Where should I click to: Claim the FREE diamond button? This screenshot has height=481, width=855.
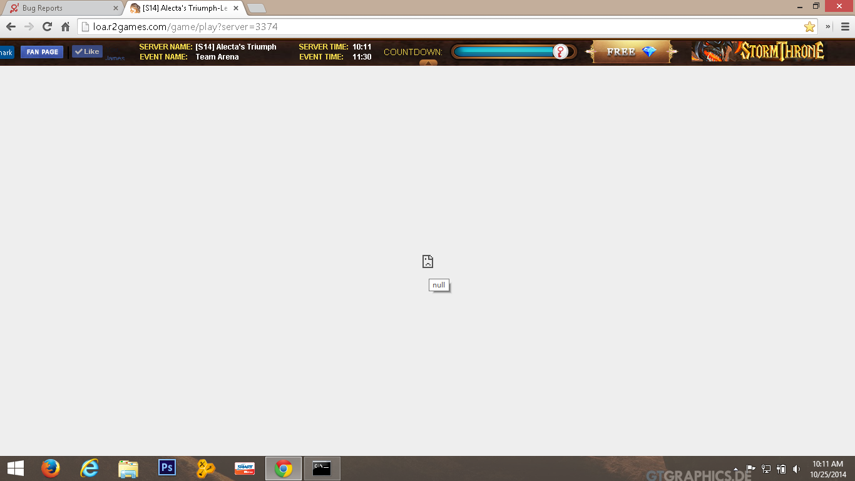pos(631,52)
